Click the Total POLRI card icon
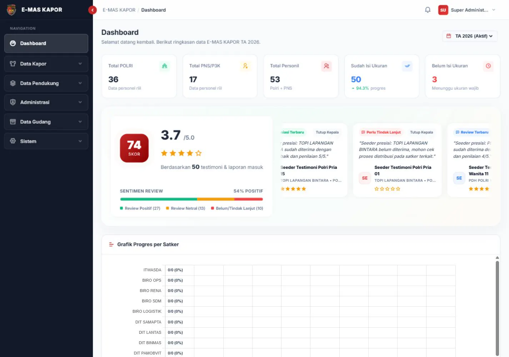The width and height of the screenshot is (509, 357). (165, 66)
